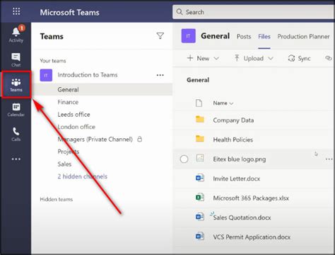Click the Introduction to Teams avatar icon

pyautogui.click(x=46, y=75)
